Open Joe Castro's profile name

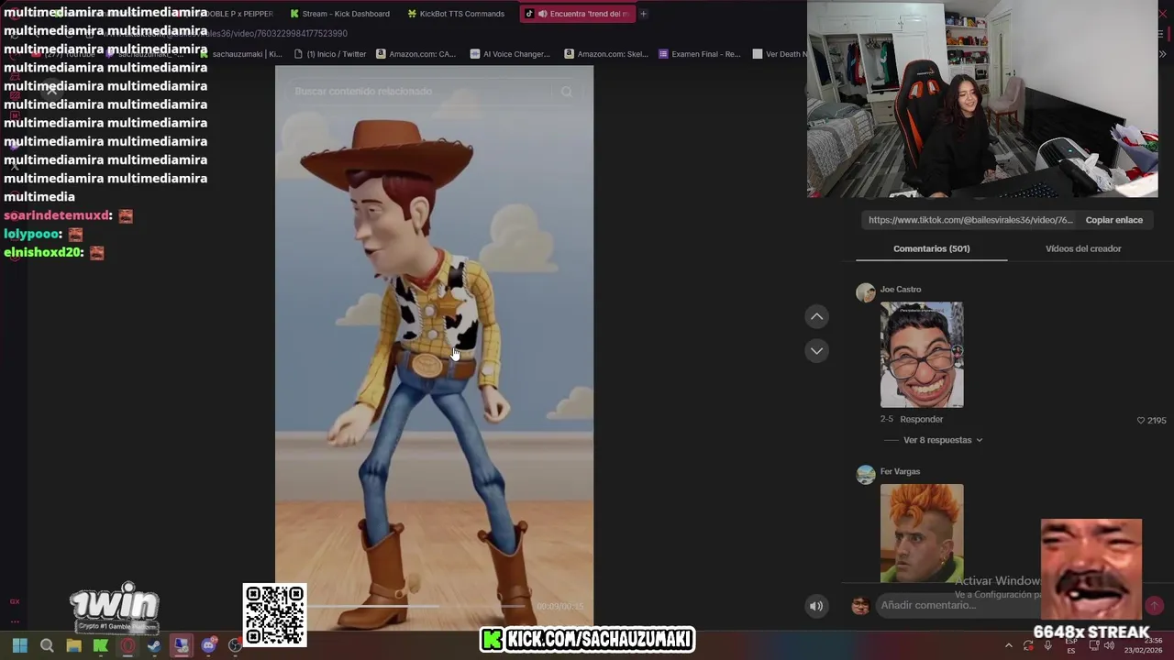(901, 289)
